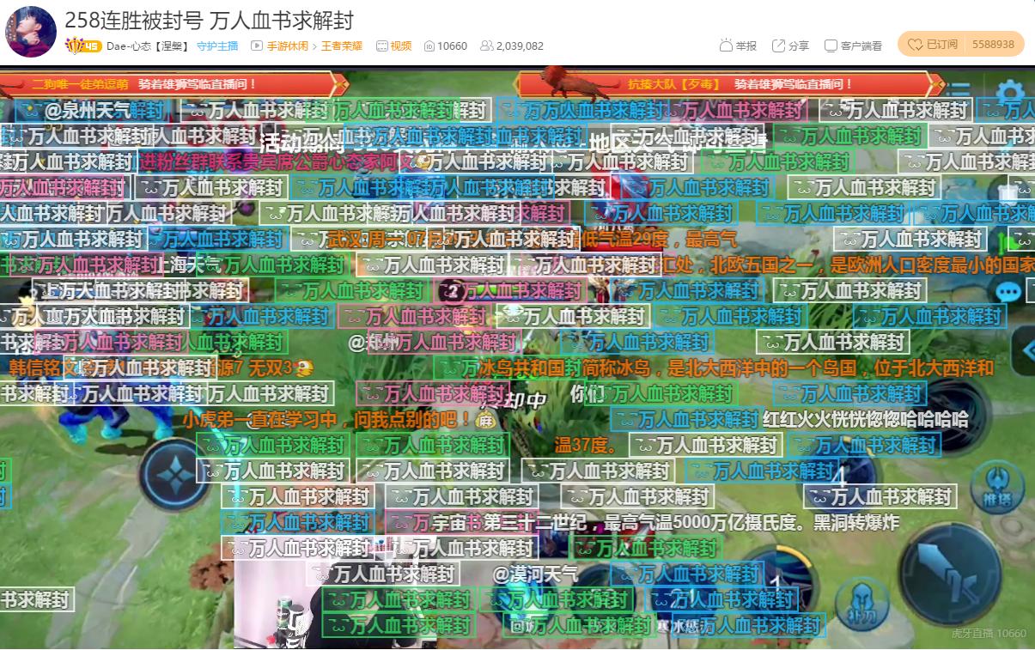Toggle the 已订阅 subscription button

tap(932, 44)
